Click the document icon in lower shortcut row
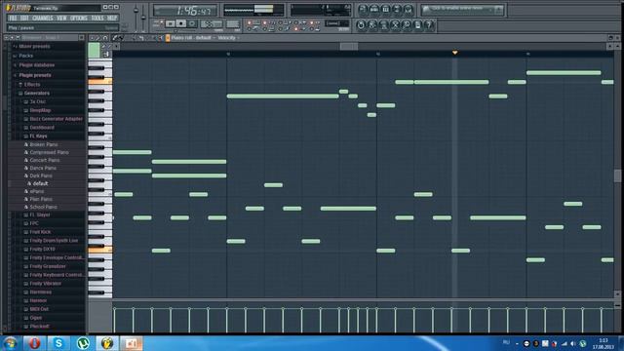This screenshot has width=624, height=351. [x=418, y=25]
